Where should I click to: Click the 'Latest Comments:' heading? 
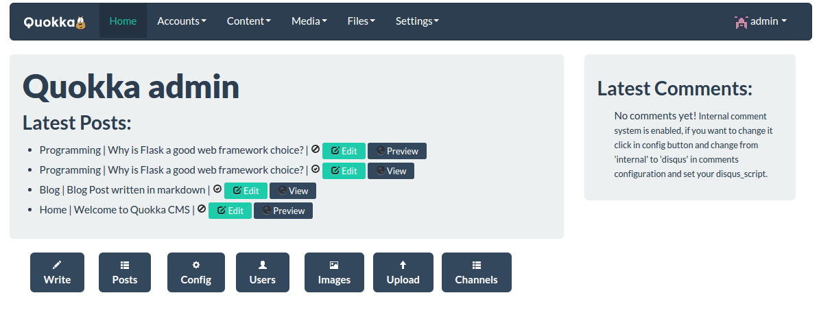[675, 89]
